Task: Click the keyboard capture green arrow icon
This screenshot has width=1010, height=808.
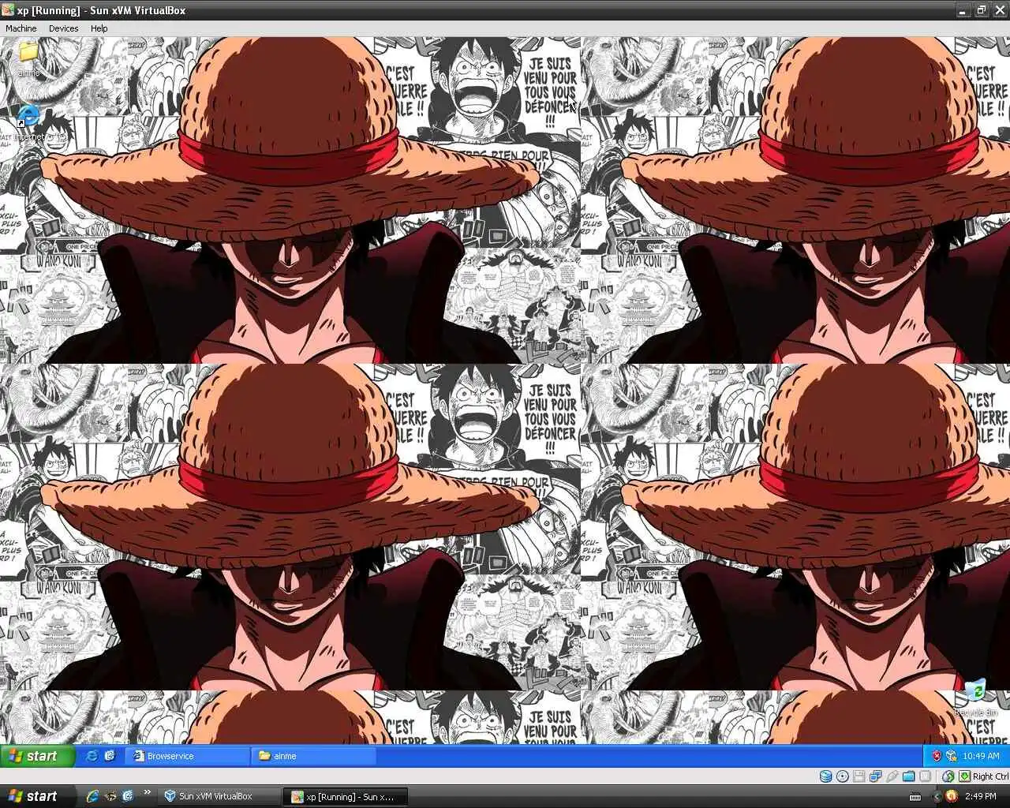Action: pos(964,776)
